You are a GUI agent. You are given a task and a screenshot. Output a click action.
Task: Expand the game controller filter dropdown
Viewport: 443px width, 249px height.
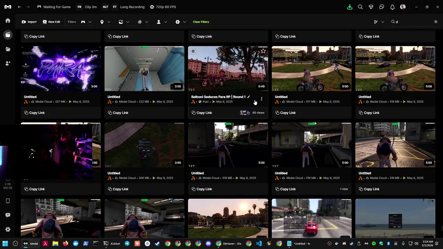87,22
